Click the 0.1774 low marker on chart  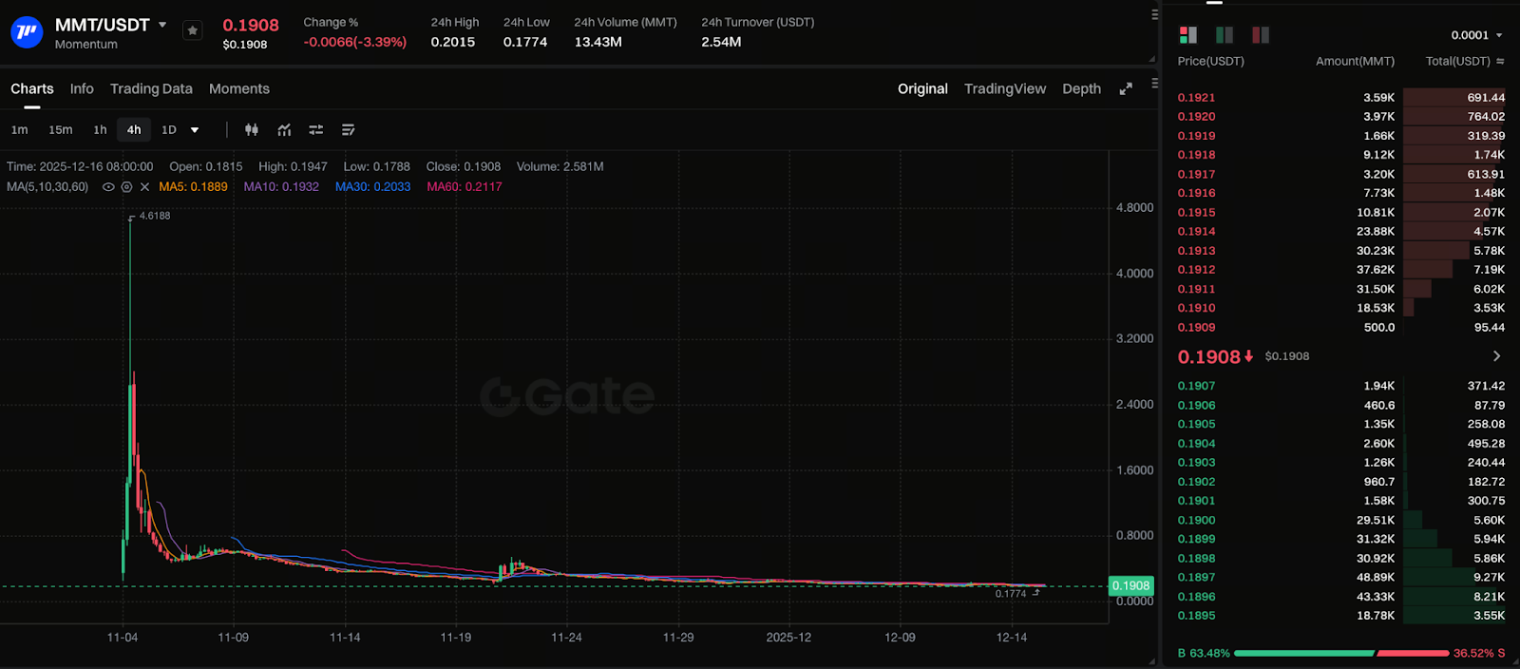pos(1011,594)
